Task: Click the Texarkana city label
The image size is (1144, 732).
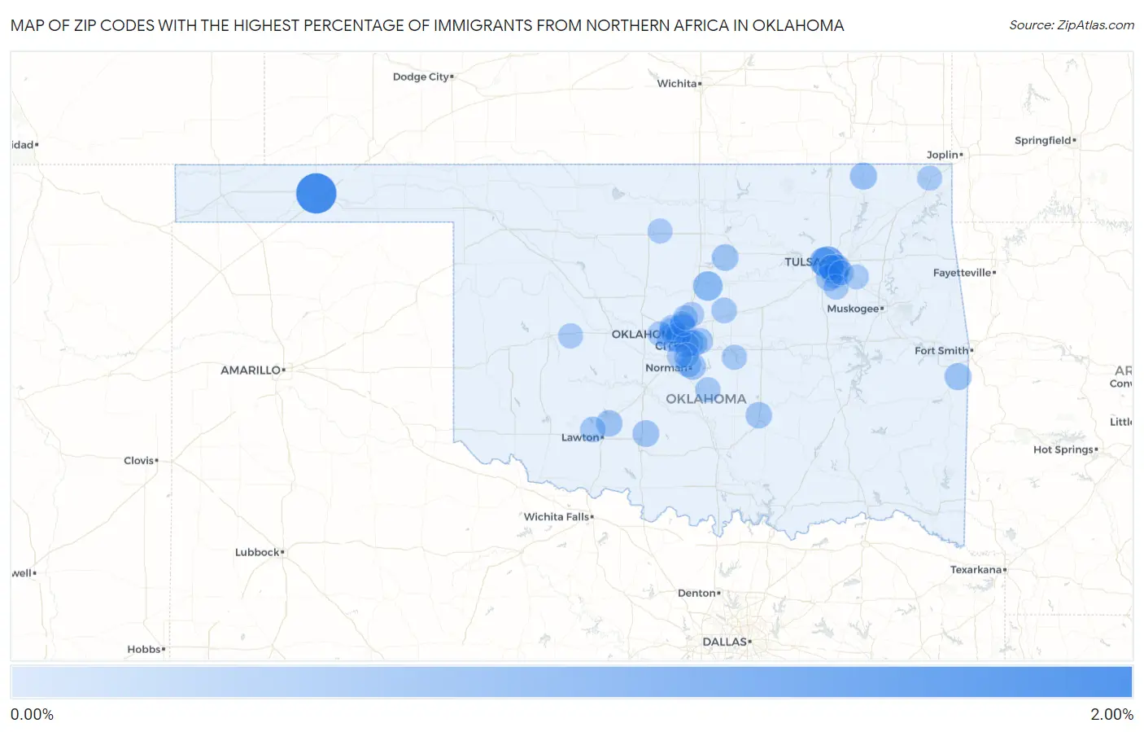Action: pyautogui.click(x=976, y=569)
